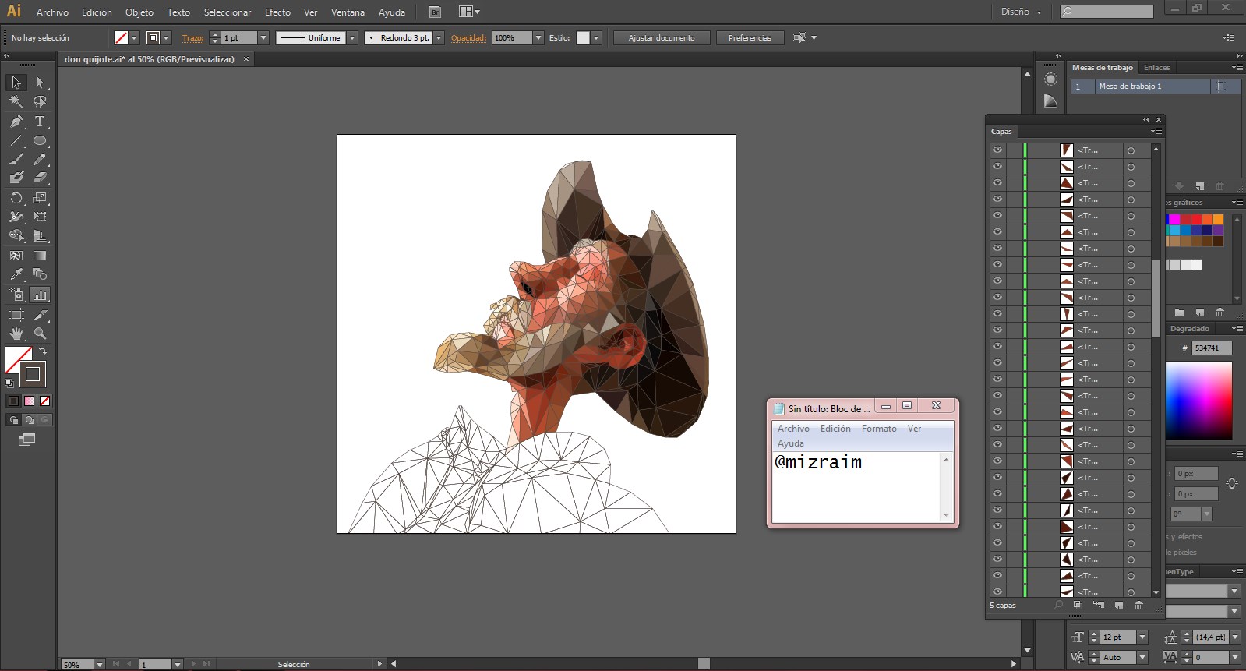Viewport: 1246px width, 671px height.
Task: Open the Objeto menu
Action: coord(139,12)
